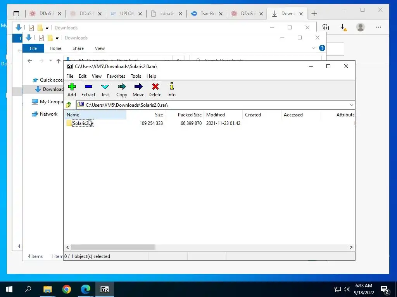Click the Info toolbar icon
The width and height of the screenshot is (397, 297).
171,90
